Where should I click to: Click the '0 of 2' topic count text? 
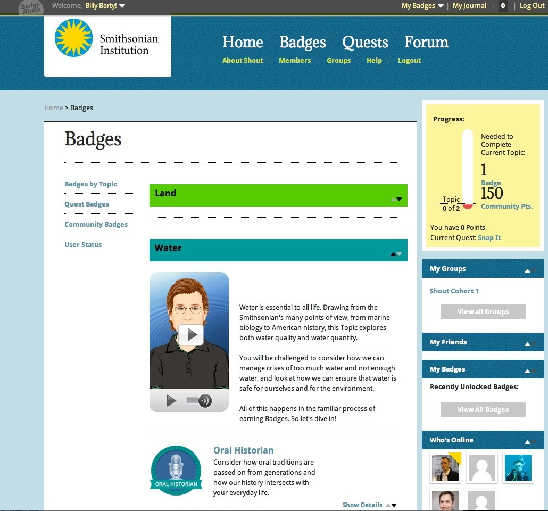451,209
